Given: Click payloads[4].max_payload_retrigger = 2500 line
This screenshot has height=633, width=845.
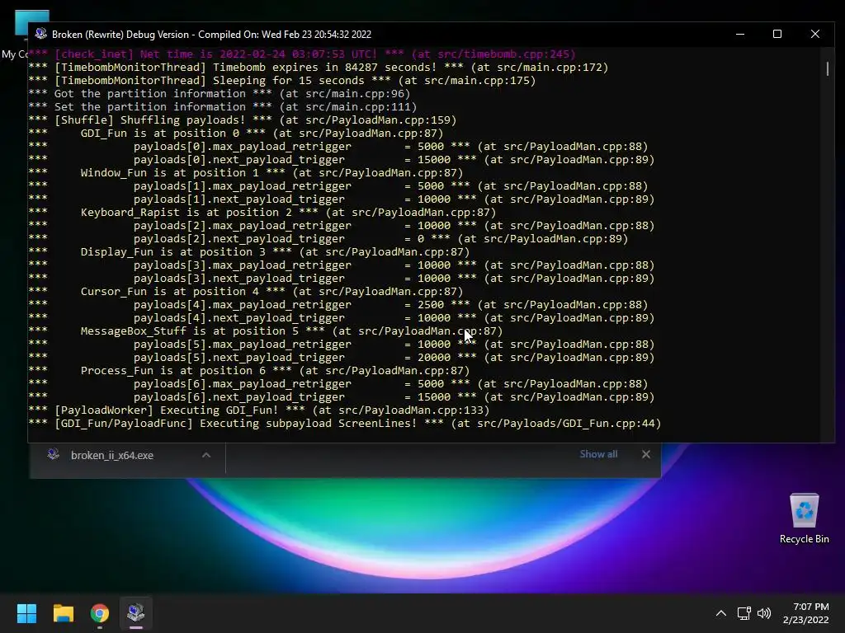Looking at the screenshot, I should point(338,305).
